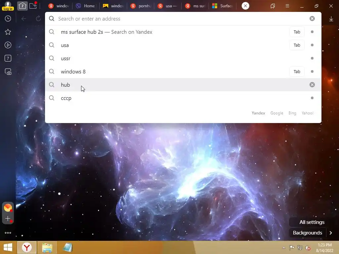Choose Bing search engine
Screen dimensions: 339x254
(292, 113)
